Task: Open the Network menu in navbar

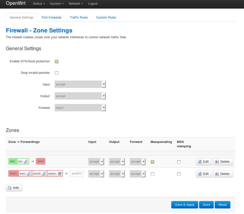Action: 76,4
